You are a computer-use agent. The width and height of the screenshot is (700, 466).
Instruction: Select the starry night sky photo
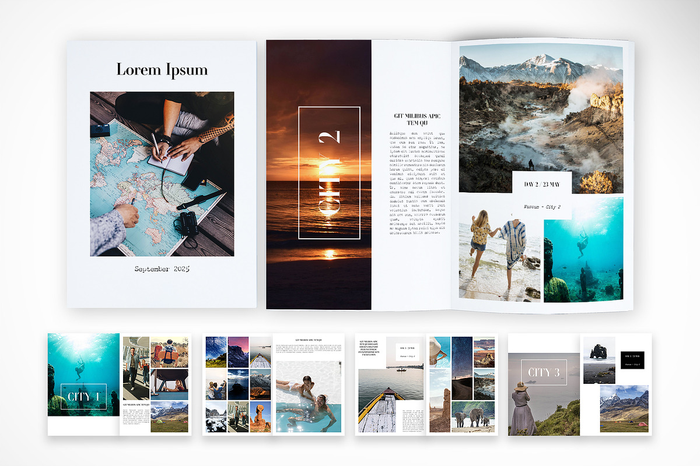point(462,368)
